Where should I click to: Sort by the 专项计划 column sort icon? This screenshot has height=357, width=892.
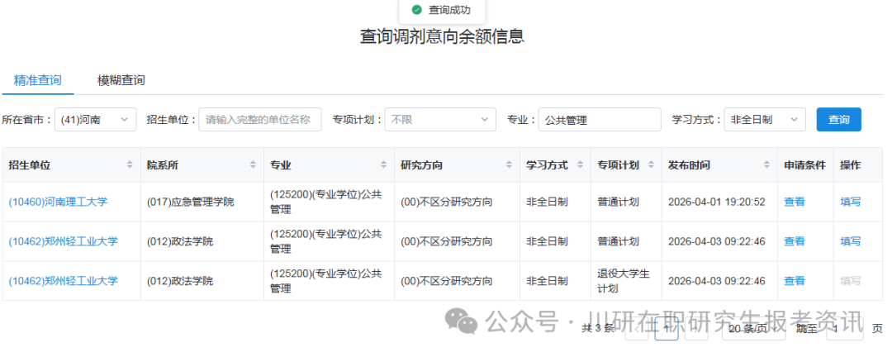[651, 165]
